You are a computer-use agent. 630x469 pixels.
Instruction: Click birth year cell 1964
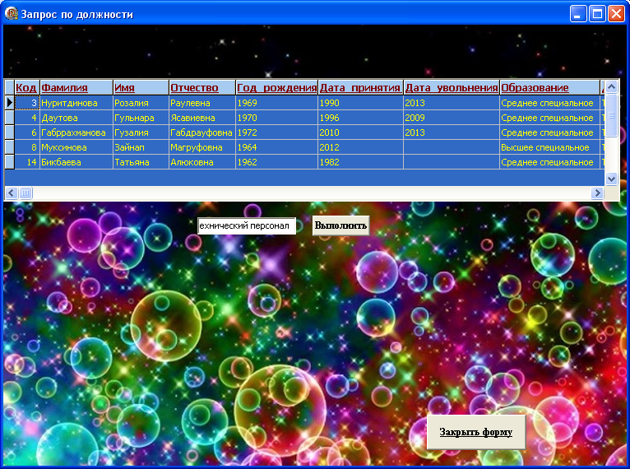(277, 147)
